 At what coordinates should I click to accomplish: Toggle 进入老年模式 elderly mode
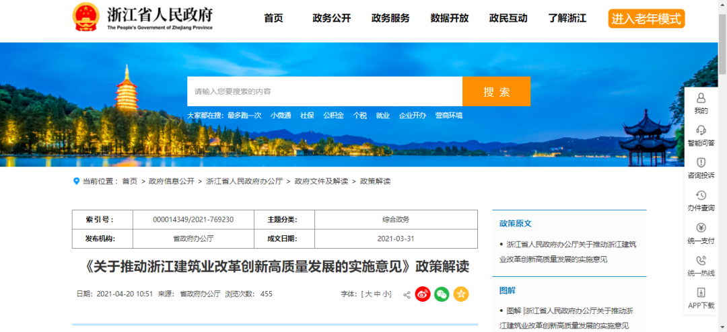646,18
